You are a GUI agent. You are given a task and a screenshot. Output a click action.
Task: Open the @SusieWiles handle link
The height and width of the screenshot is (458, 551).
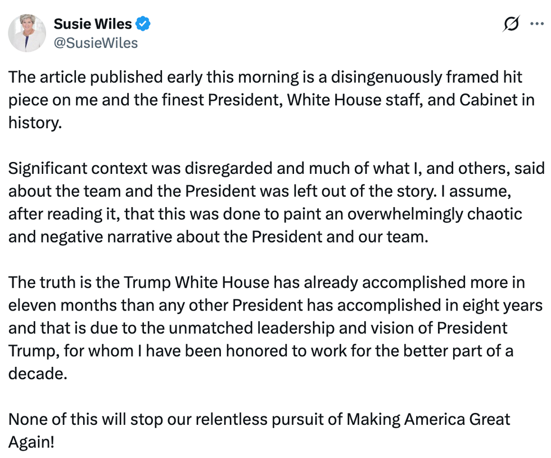click(95, 43)
